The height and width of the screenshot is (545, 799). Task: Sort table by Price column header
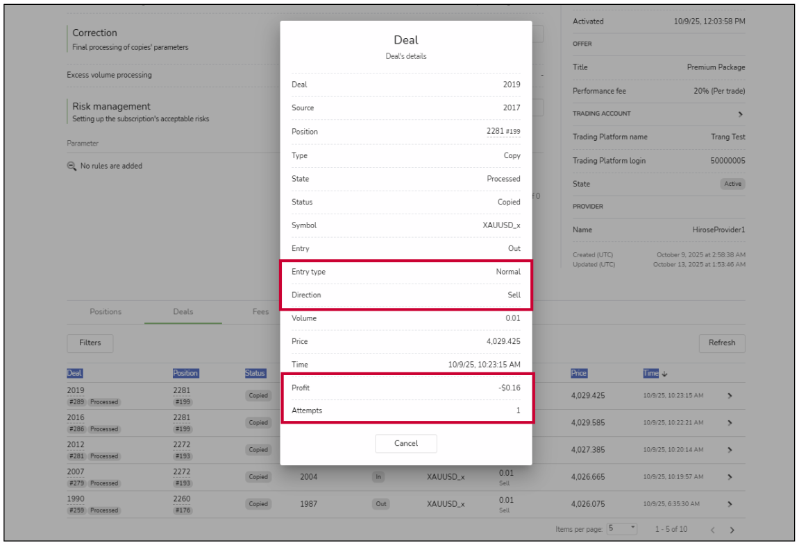click(579, 373)
